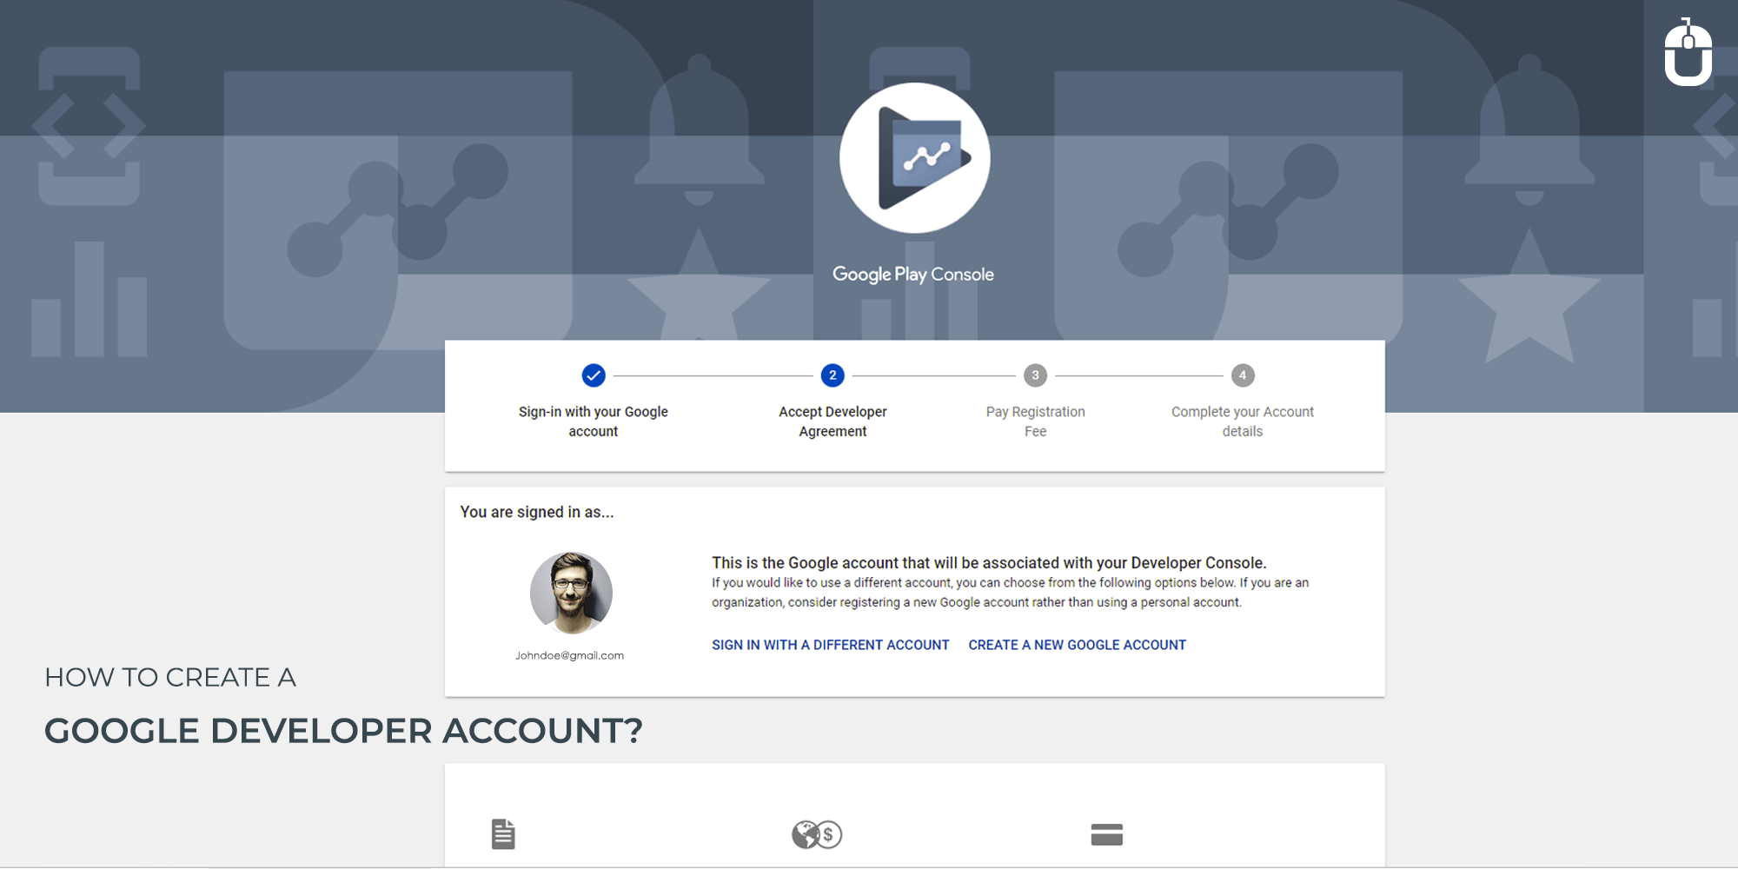This screenshot has width=1738, height=869.
Task: Open the 'Sign-in with your Google account' step
Action: (594, 421)
